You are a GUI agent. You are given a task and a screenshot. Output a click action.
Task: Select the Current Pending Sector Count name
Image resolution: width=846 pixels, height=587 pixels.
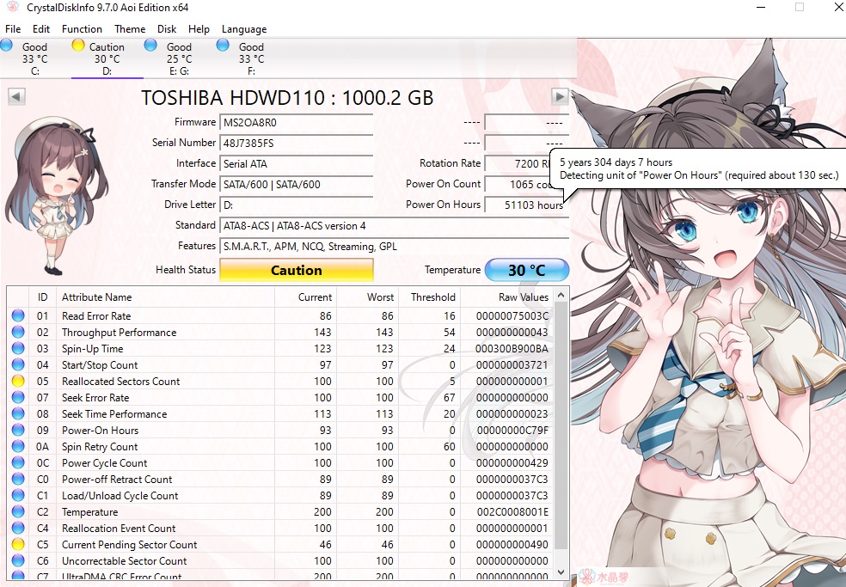(130, 545)
